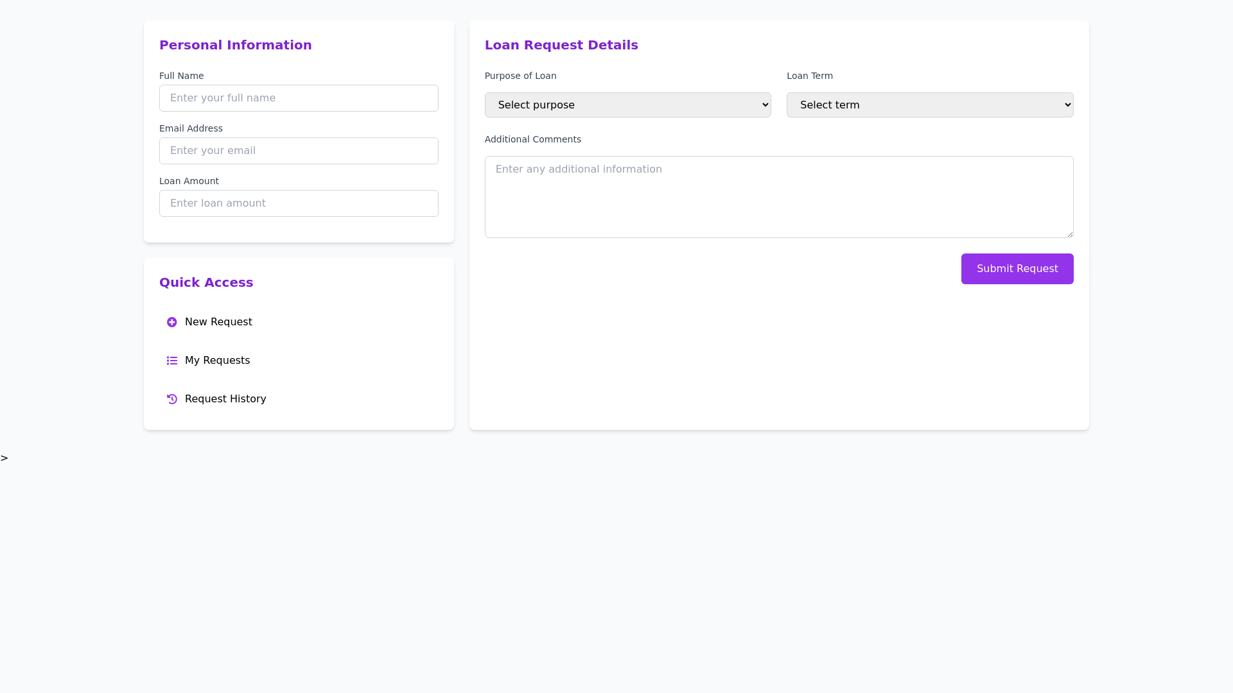The image size is (1233, 693).
Task: Submit the loan request
Action: [x=1017, y=269]
